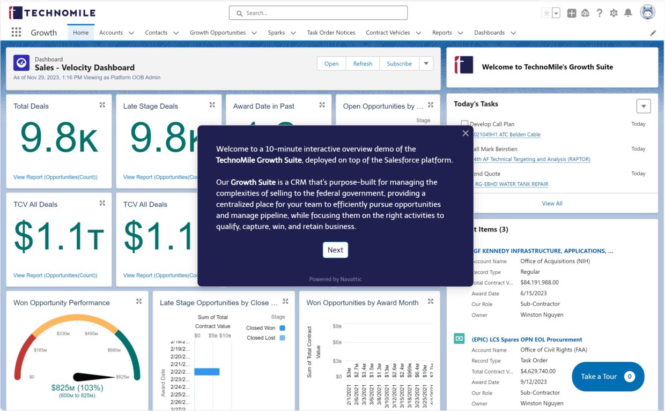Open the Today's Tasks filter dropdown

click(x=644, y=106)
